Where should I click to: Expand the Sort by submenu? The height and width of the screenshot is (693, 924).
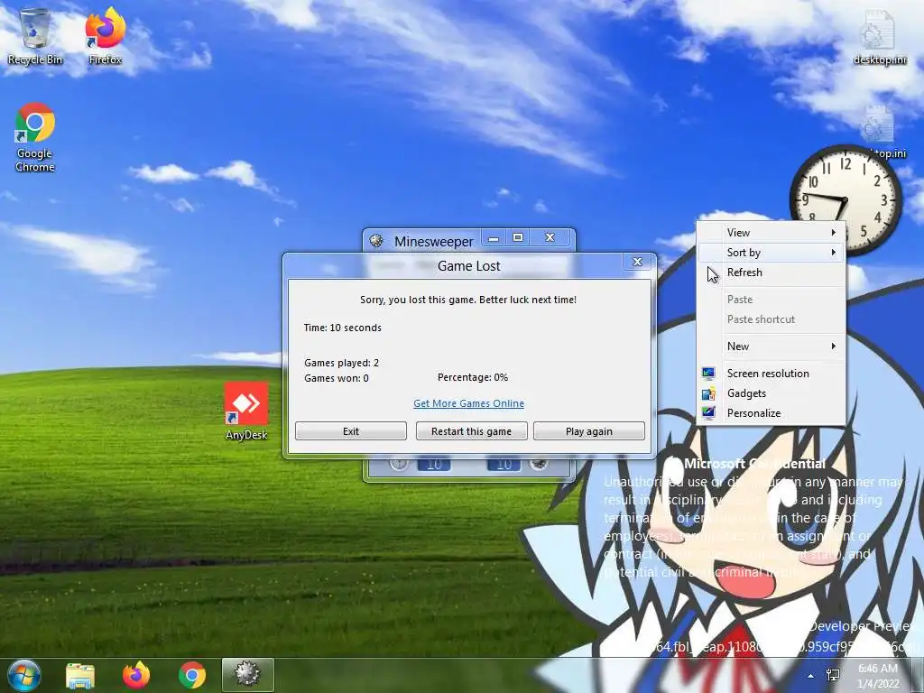772,253
